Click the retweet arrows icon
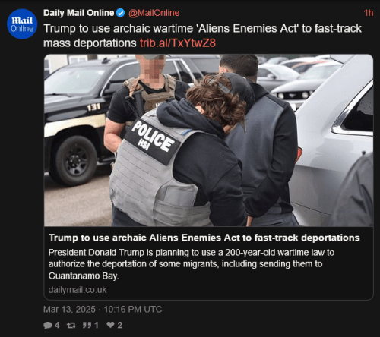 (71, 325)
